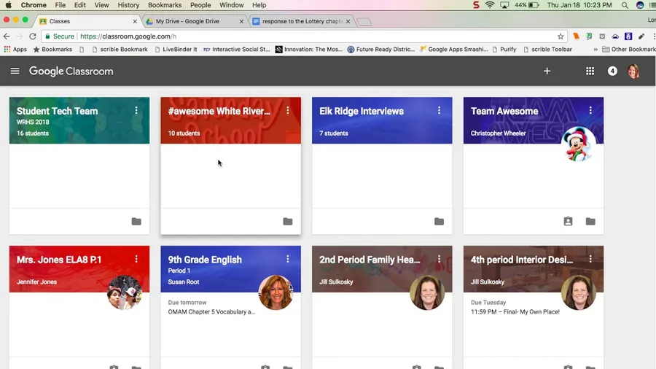The width and height of the screenshot is (656, 369).
Task: Expand the 9th Grade English options menu
Action: click(288, 259)
